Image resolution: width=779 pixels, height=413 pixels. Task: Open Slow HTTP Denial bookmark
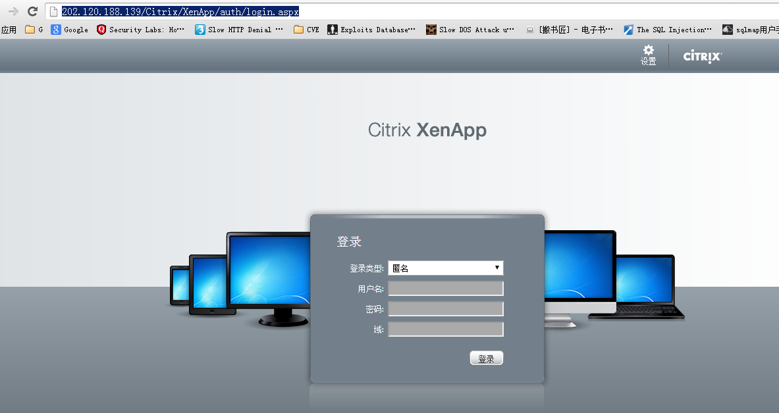click(239, 30)
